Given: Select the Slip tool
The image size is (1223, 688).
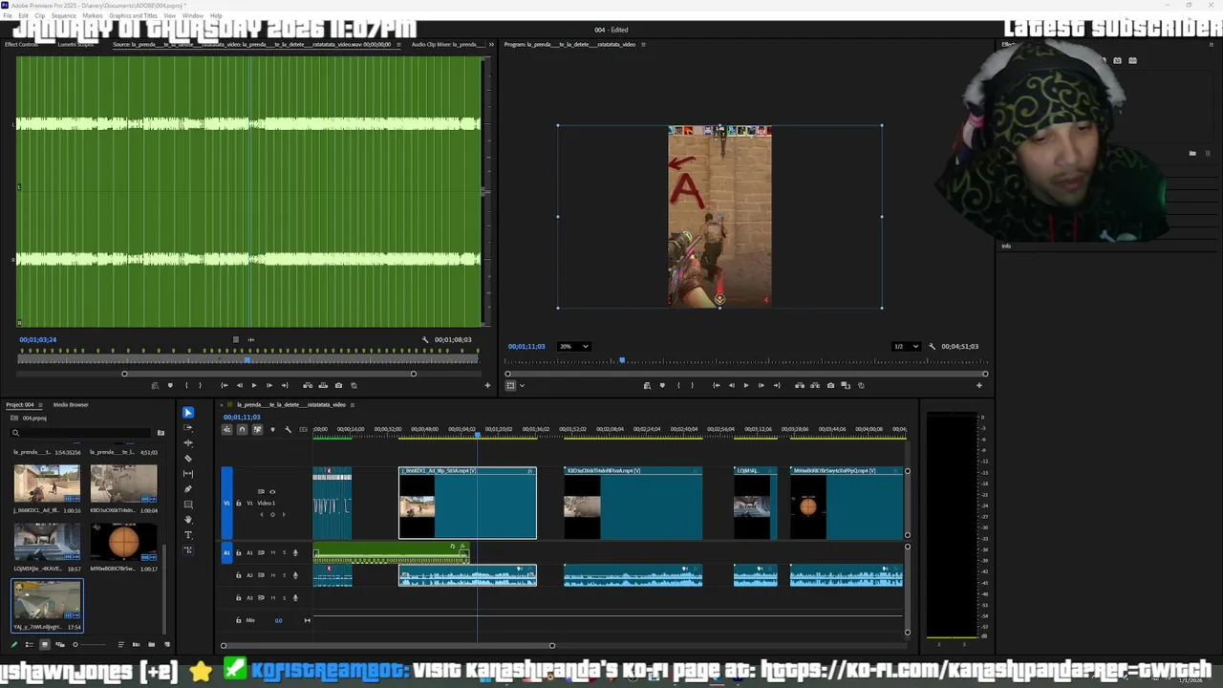Looking at the screenshot, I should click(x=188, y=474).
